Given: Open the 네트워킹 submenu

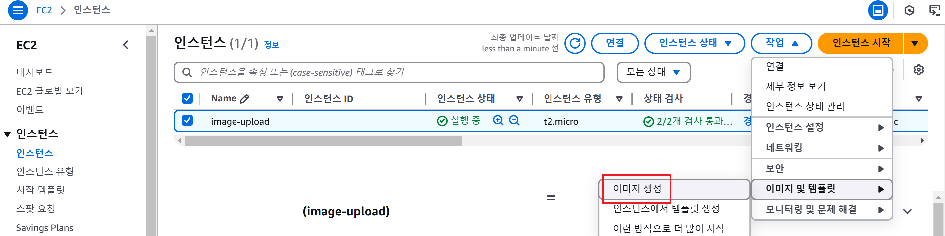Looking at the screenshot, I should (822, 148).
